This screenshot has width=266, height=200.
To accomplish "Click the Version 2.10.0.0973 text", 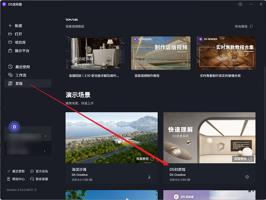I will pyautogui.click(x=20, y=190).
